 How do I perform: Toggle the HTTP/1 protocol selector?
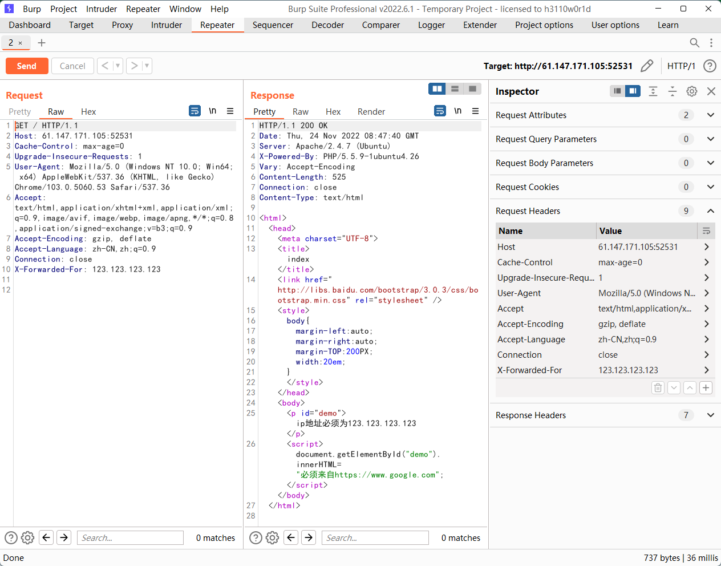(681, 66)
